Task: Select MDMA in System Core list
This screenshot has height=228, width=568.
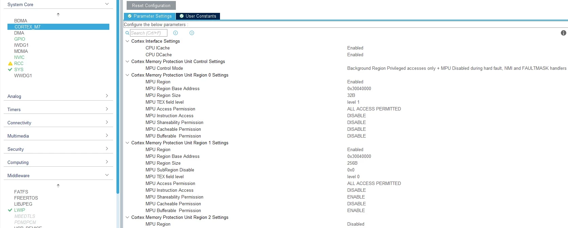Action: [21, 51]
